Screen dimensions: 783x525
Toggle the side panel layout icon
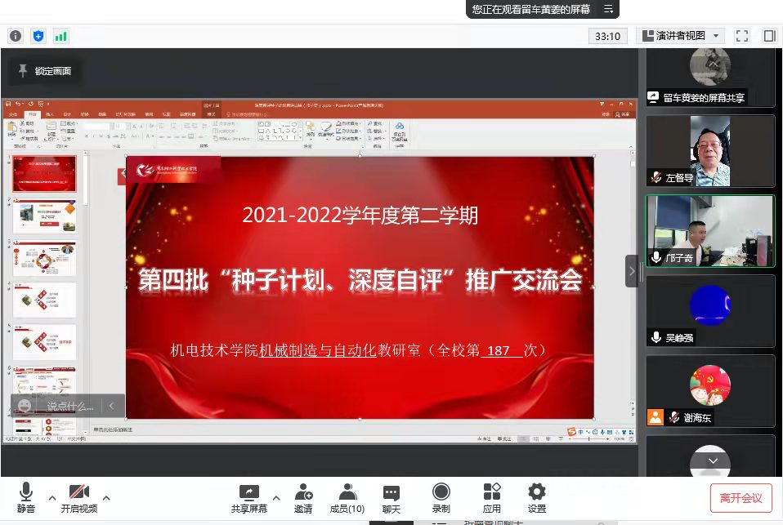pyautogui.click(x=769, y=36)
